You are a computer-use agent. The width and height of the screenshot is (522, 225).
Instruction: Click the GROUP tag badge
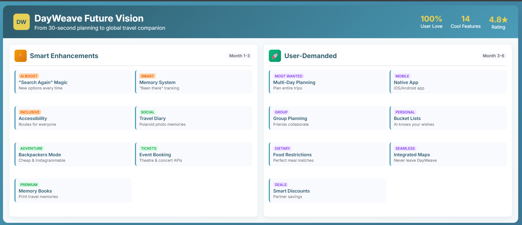point(281,112)
